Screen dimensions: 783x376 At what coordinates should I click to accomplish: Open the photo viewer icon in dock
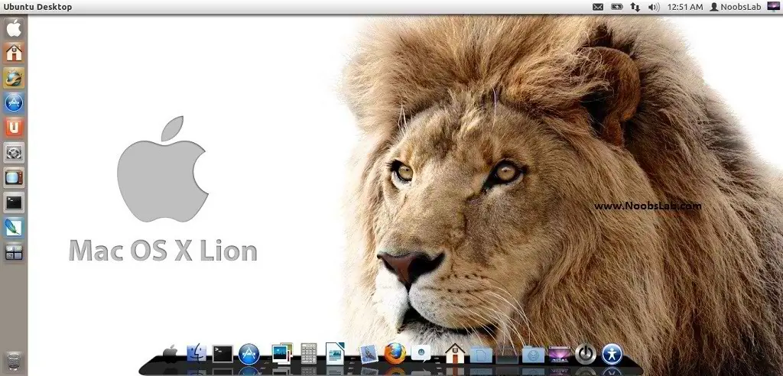282,354
